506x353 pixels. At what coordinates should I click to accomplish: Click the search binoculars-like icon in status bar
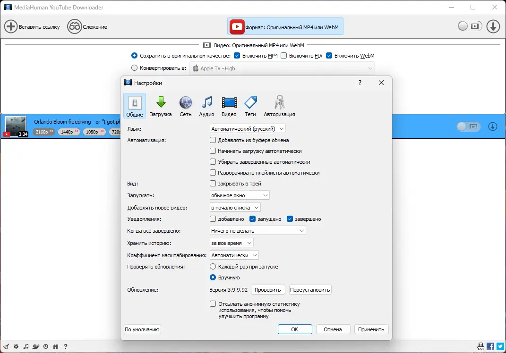coord(56,346)
